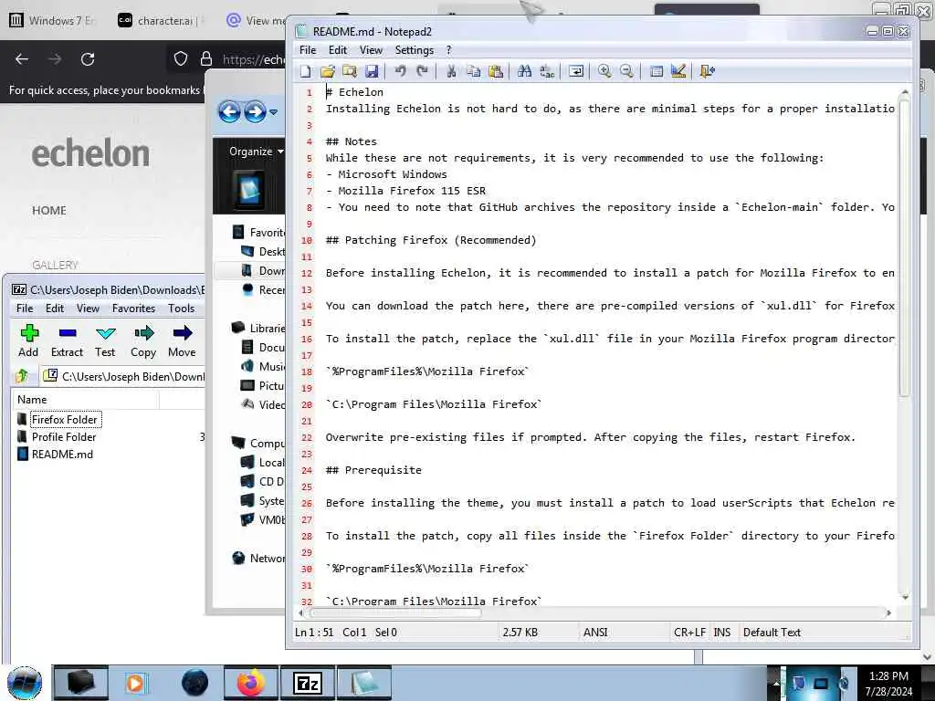
Task: Click Select Scheme icon in Notepad2 toolbar
Action: (656, 71)
